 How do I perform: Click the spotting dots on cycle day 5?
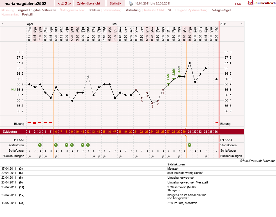[51, 122]
